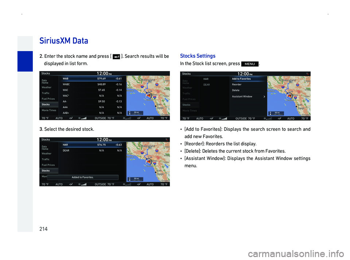Select the AA- stock row at $9.50
Viewport: 350px width, 260px height.
point(92,102)
